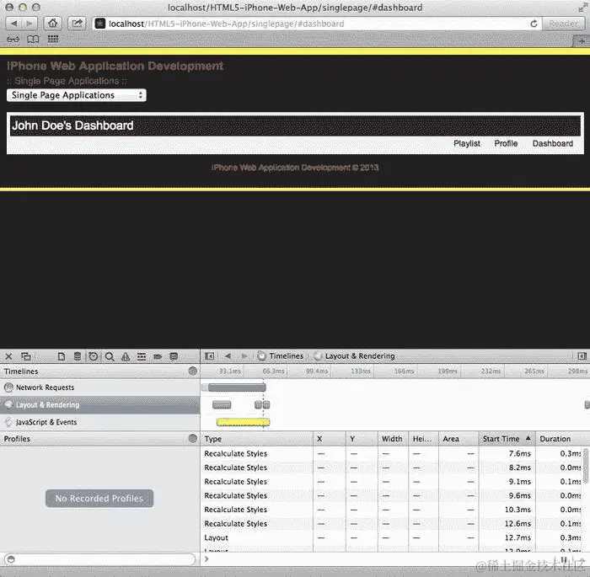Open Breakpoints via tag-shaped icon
This screenshot has width=590, height=577.
click(x=158, y=356)
